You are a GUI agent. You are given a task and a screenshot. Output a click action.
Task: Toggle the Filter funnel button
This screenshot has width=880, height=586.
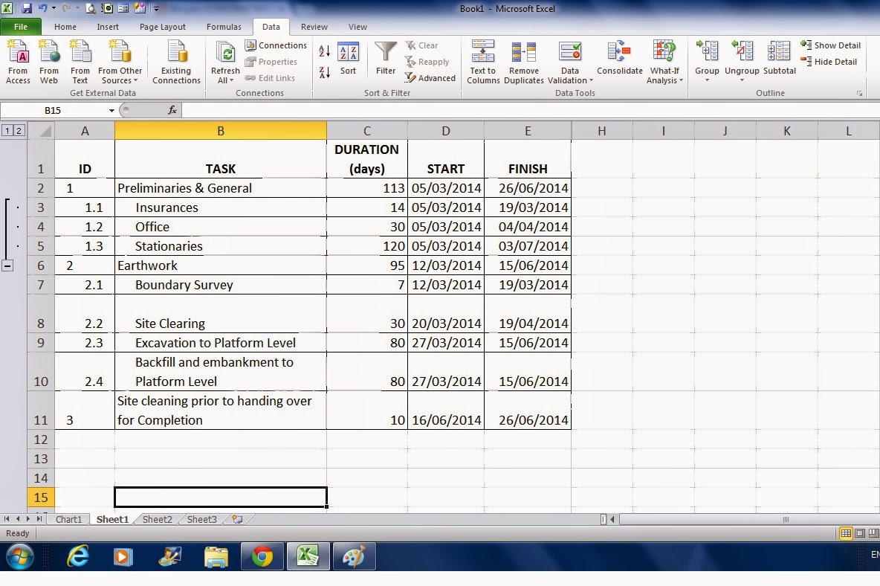(x=386, y=59)
